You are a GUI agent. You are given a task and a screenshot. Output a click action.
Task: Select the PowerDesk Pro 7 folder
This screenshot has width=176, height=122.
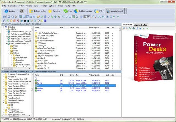pos(14,98)
